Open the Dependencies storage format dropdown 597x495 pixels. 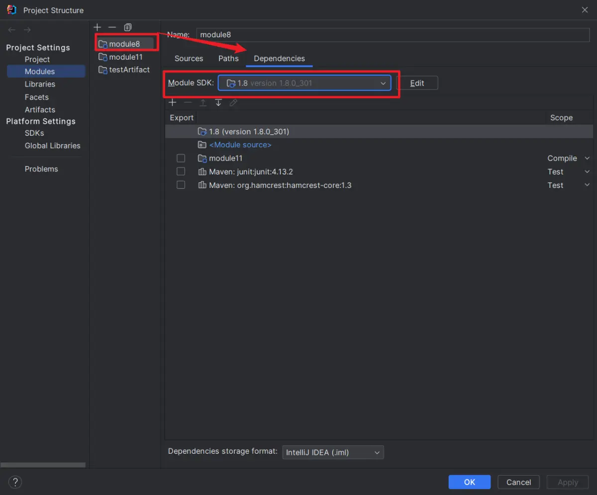tap(333, 452)
